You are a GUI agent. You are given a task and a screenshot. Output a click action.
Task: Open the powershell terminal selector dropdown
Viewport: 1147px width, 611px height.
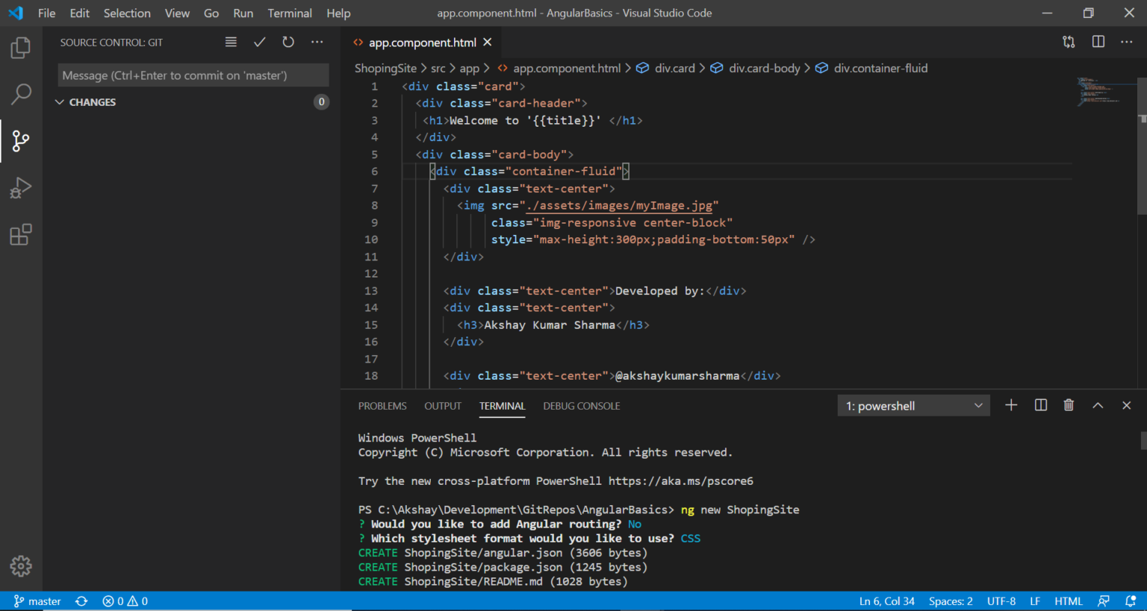coord(914,406)
